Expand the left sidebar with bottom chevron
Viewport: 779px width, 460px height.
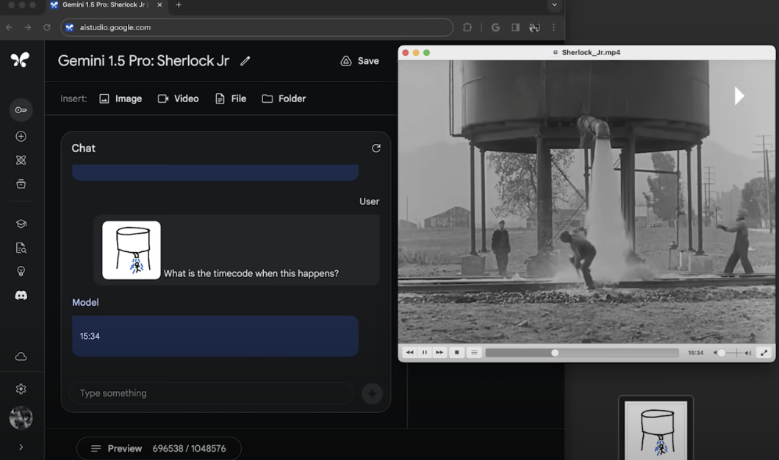21,447
